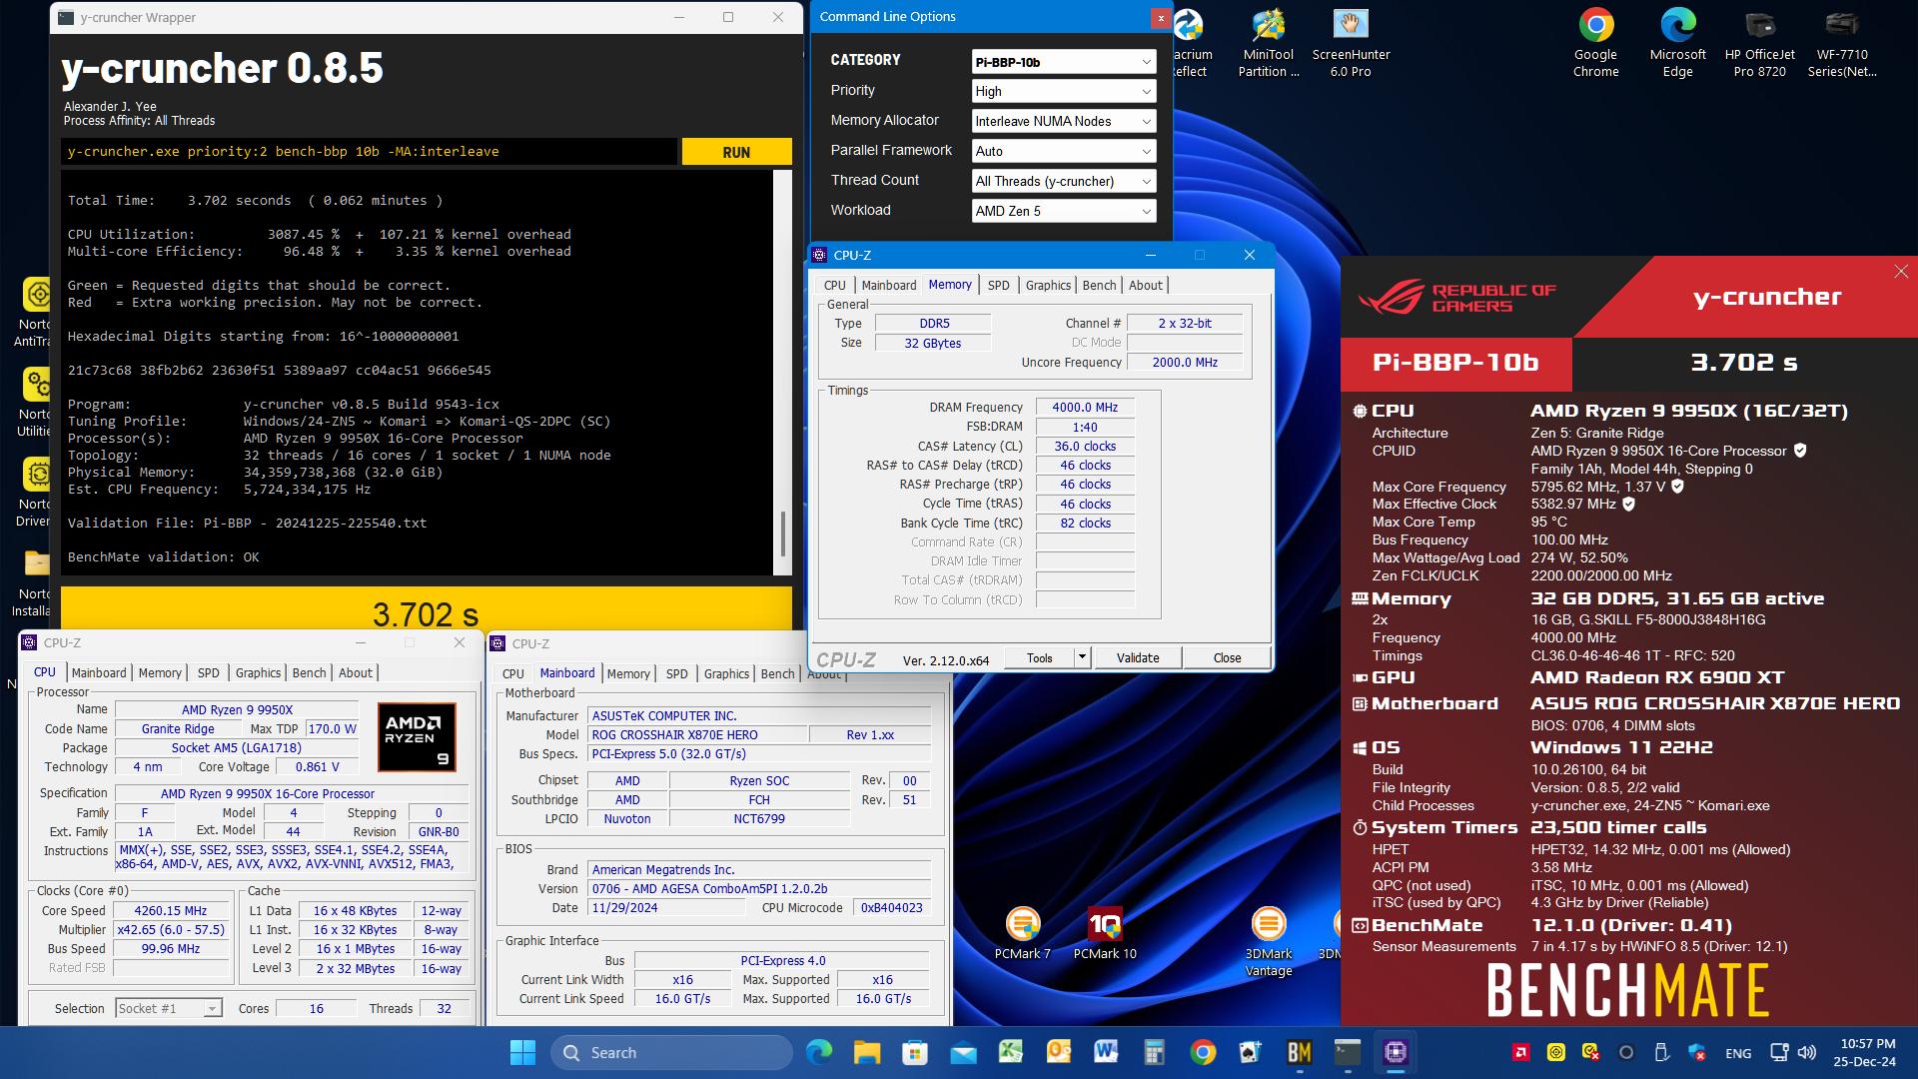The height and width of the screenshot is (1079, 1918).
Task: Click DRAM Frequency 4000.0 MHz value
Action: click(x=1085, y=408)
